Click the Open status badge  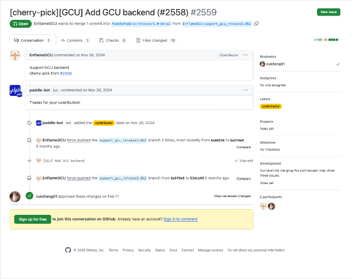20,24
